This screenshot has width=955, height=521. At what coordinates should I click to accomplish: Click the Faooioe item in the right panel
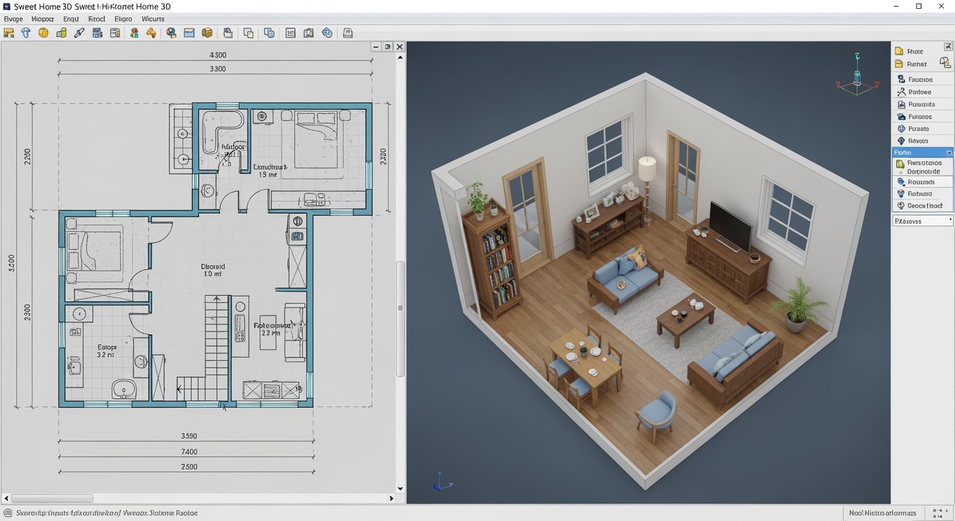coord(922,79)
